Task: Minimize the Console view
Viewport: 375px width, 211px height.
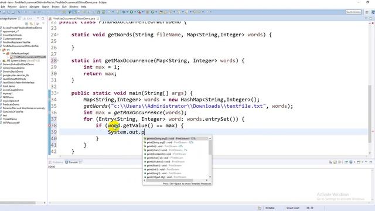Action: point(366,162)
